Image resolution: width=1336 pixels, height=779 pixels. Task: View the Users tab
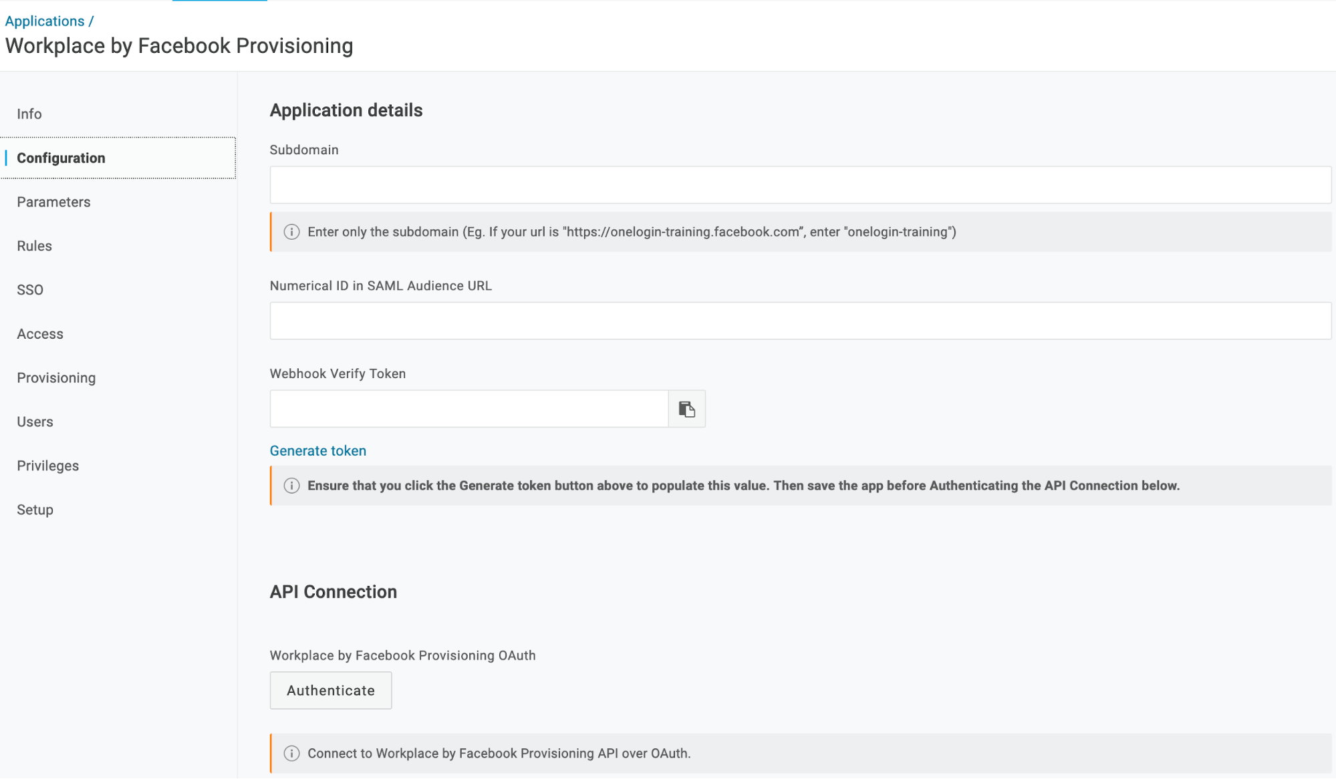[x=35, y=422]
